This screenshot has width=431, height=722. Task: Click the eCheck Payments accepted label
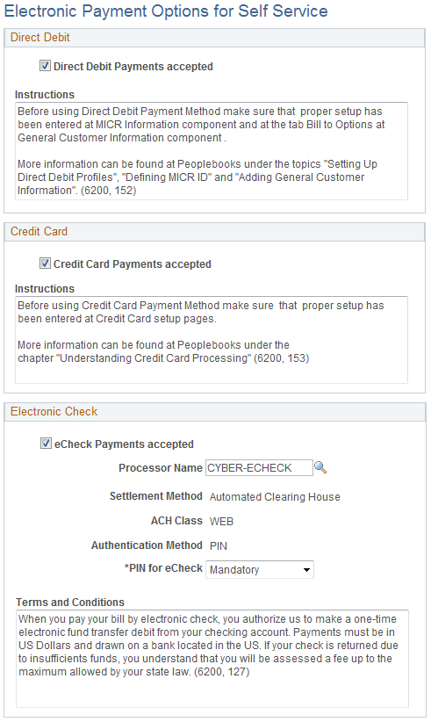pos(124,444)
